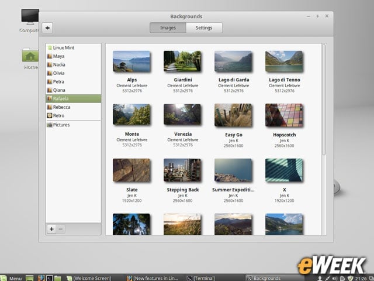The image size is (374, 281).
Task: Add a folder with the plus button
Action: click(51, 229)
